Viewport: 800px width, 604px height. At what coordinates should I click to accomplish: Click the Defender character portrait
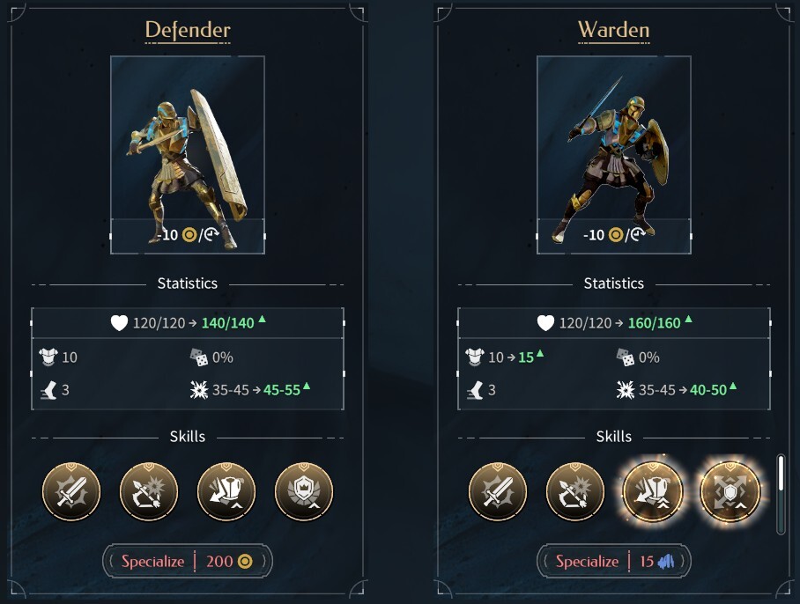coord(188,154)
